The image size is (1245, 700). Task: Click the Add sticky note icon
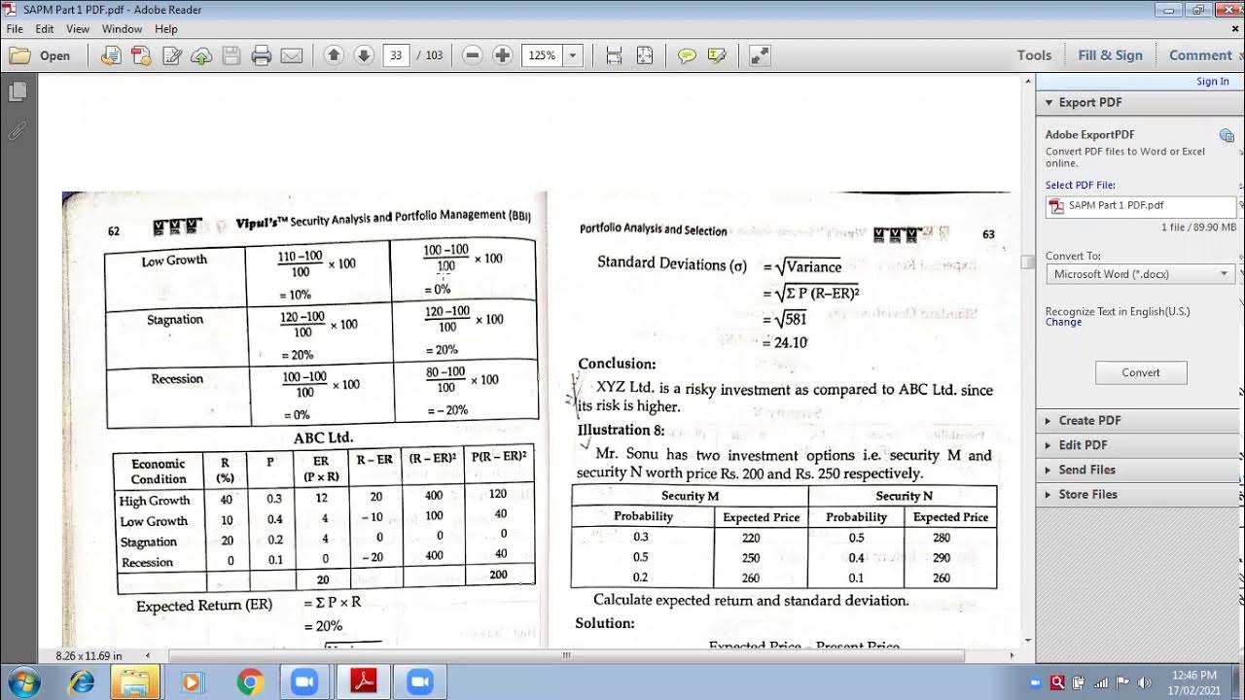687,55
